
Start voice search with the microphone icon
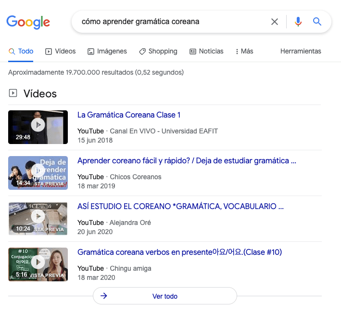pyautogui.click(x=298, y=22)
